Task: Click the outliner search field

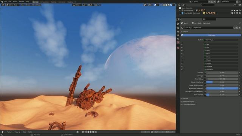Action: point(208,5)
